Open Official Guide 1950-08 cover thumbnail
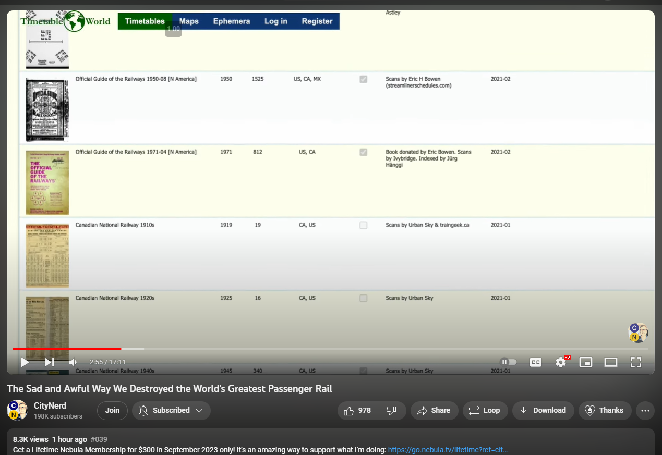Image resolution: width=662 pixels, height=455 pixels. [47, 110]
